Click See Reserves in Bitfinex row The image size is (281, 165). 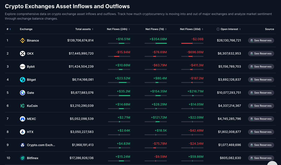[x=261, y=158]
